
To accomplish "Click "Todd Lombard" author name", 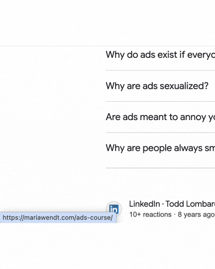I will pyautogui.click(x=190, y=204).
